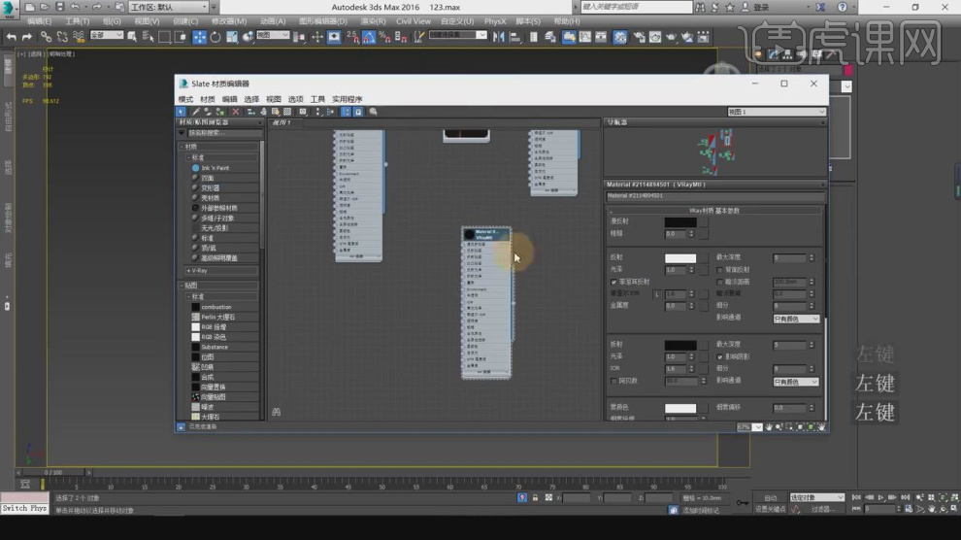Toggle the affect shadows checkbox (影响阴影)

pos(719,356)
